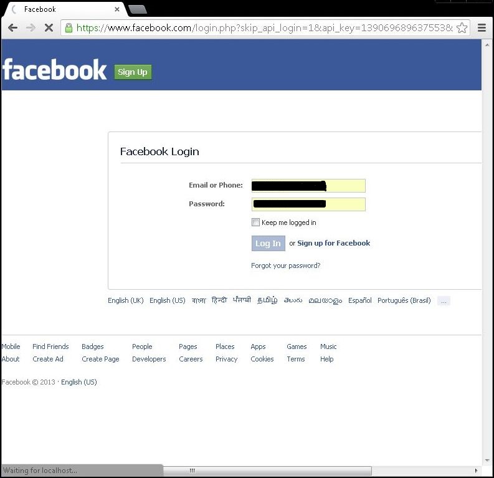Switch language to English (UK)

coord(126,300)
